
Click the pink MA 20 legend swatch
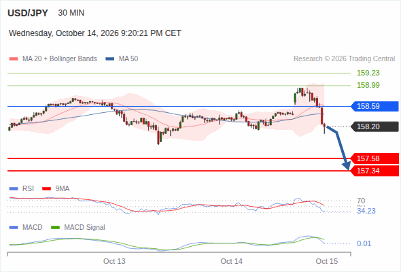pyautogui.click(x=14, y=59)
